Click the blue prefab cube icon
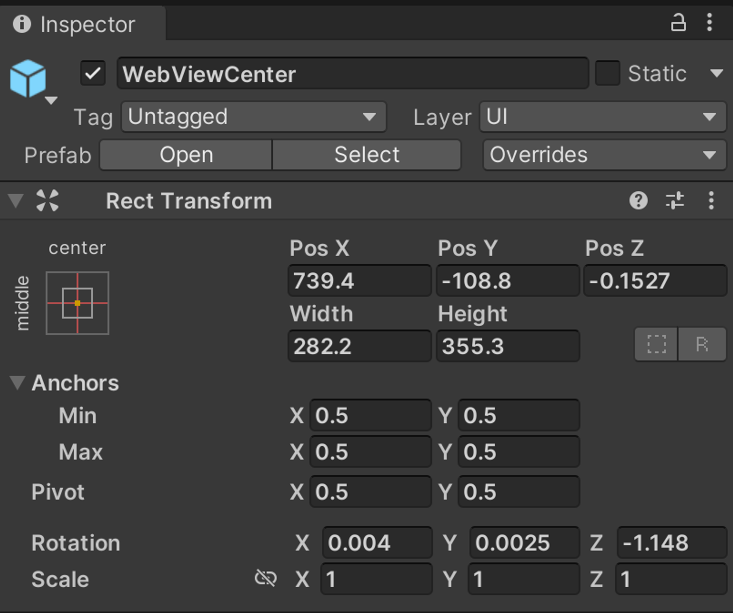The height and width of the screenshot is (613, 733). coord(28,79)
